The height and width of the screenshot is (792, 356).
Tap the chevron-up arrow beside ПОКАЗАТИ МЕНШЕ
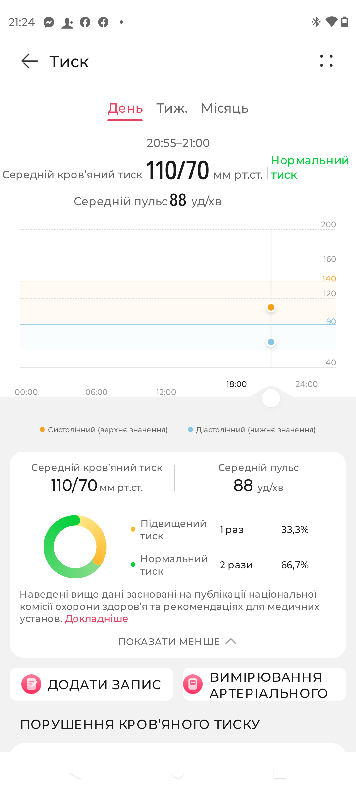click(x=231, y=641)
